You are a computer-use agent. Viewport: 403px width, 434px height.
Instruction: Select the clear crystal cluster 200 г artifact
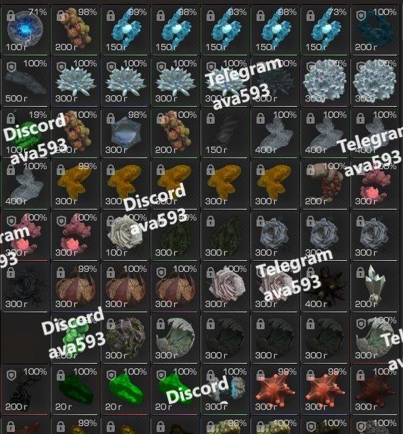[x=374, y=287]
